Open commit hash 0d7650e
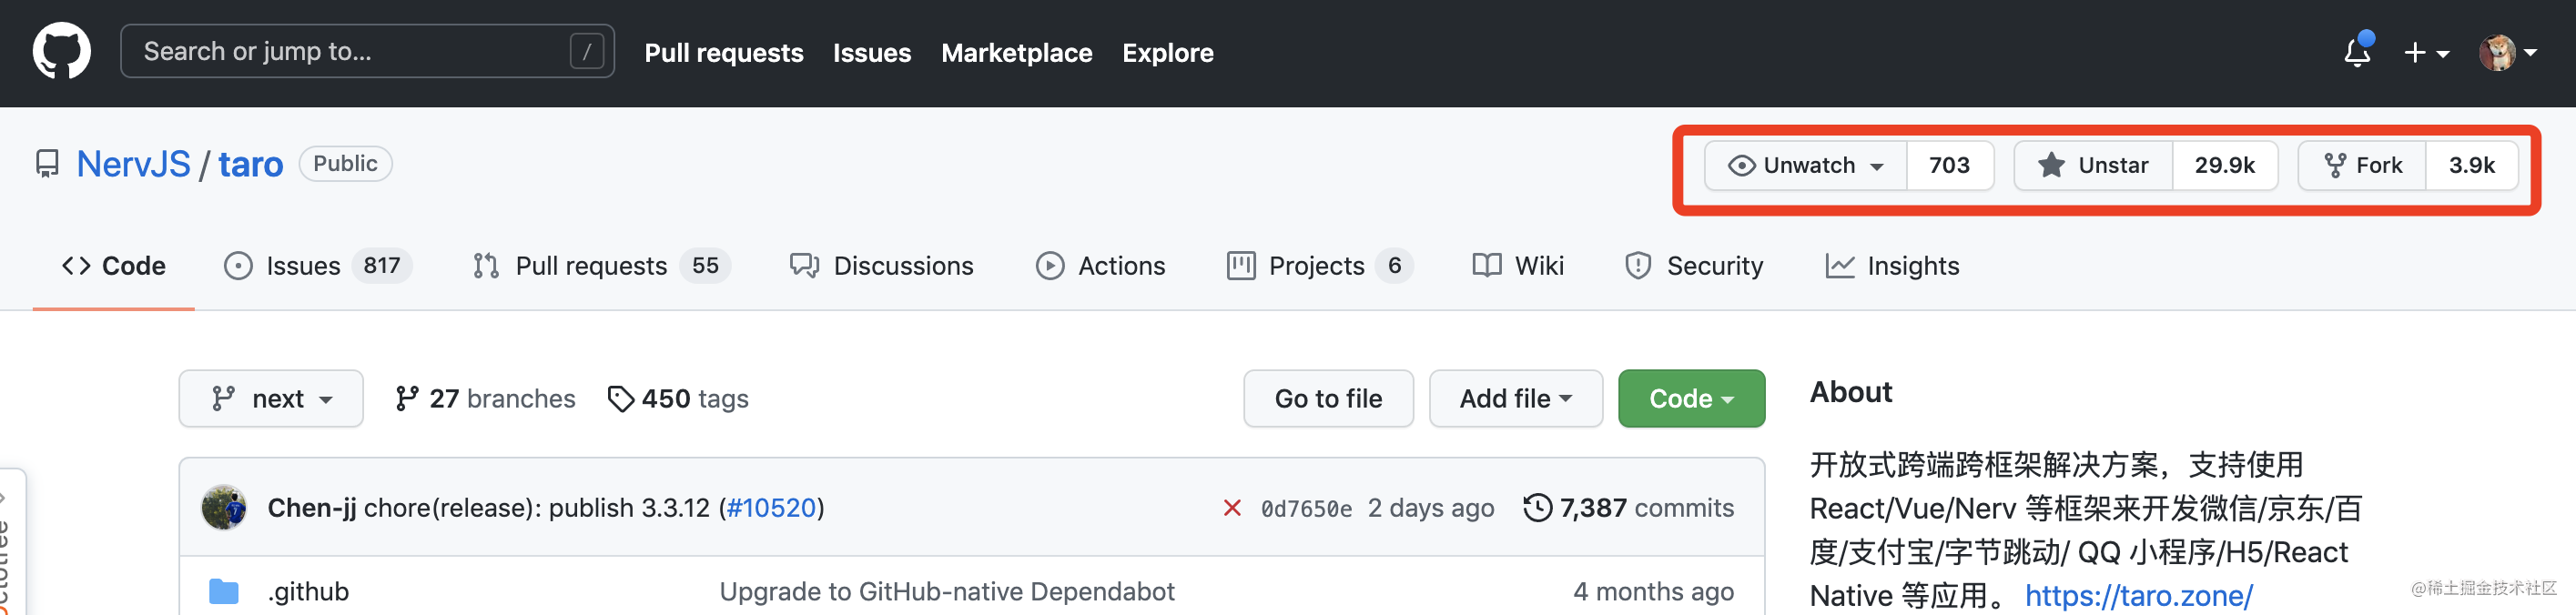Screen dimensions: 2576x615 1306,509
